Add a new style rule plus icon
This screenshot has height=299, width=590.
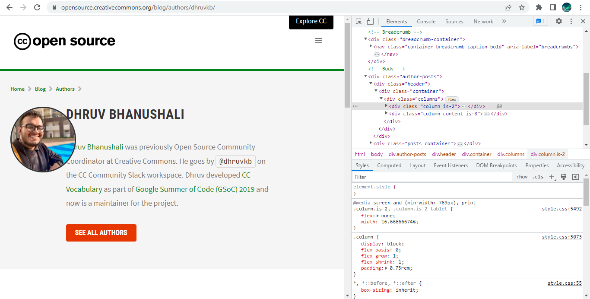tap(552, 177)
